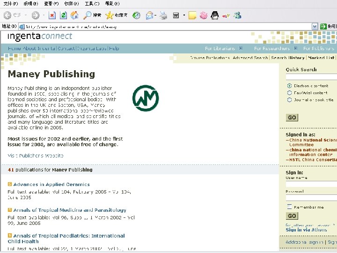Click the eBay toolbar icon
The image size is (337, 253).
[226, 15]
